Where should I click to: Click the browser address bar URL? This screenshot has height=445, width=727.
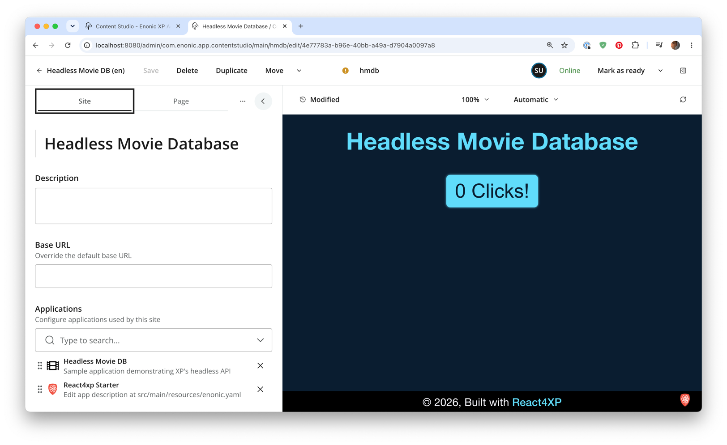coord(265,45)
